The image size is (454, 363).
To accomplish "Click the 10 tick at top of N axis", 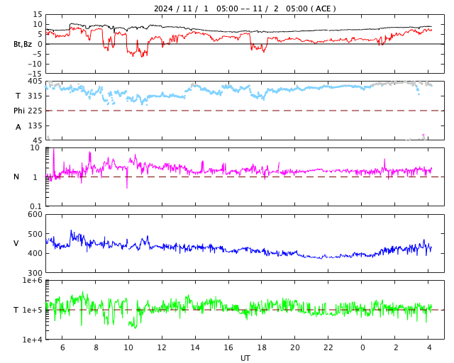I will tap(35, 147).
